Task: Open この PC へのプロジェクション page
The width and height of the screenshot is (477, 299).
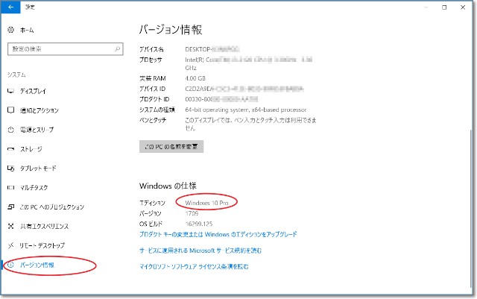Action: coord(51,207)
